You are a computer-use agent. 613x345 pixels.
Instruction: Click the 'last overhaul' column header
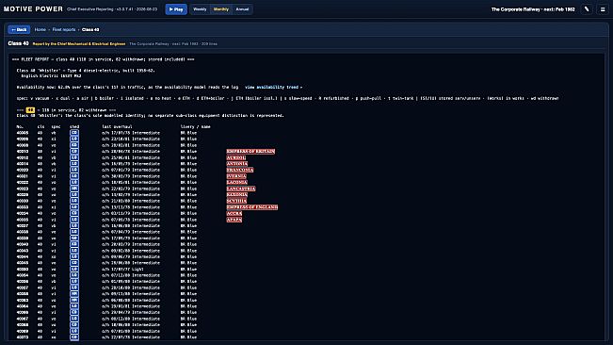[x=118, y=126]
